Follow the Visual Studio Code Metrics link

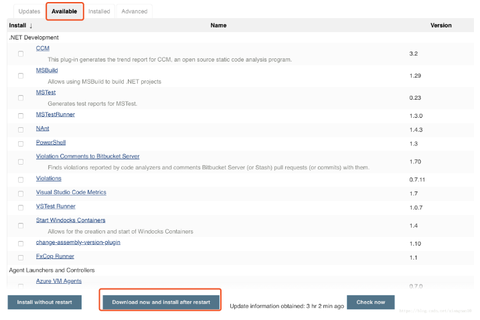71,192
